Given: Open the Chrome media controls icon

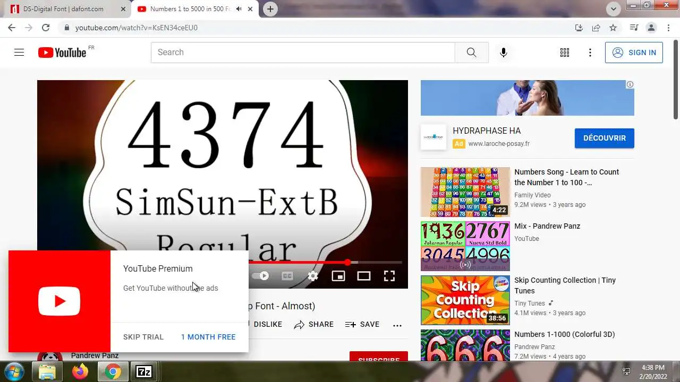Looking at the screenshot, I should coord(634,28).
